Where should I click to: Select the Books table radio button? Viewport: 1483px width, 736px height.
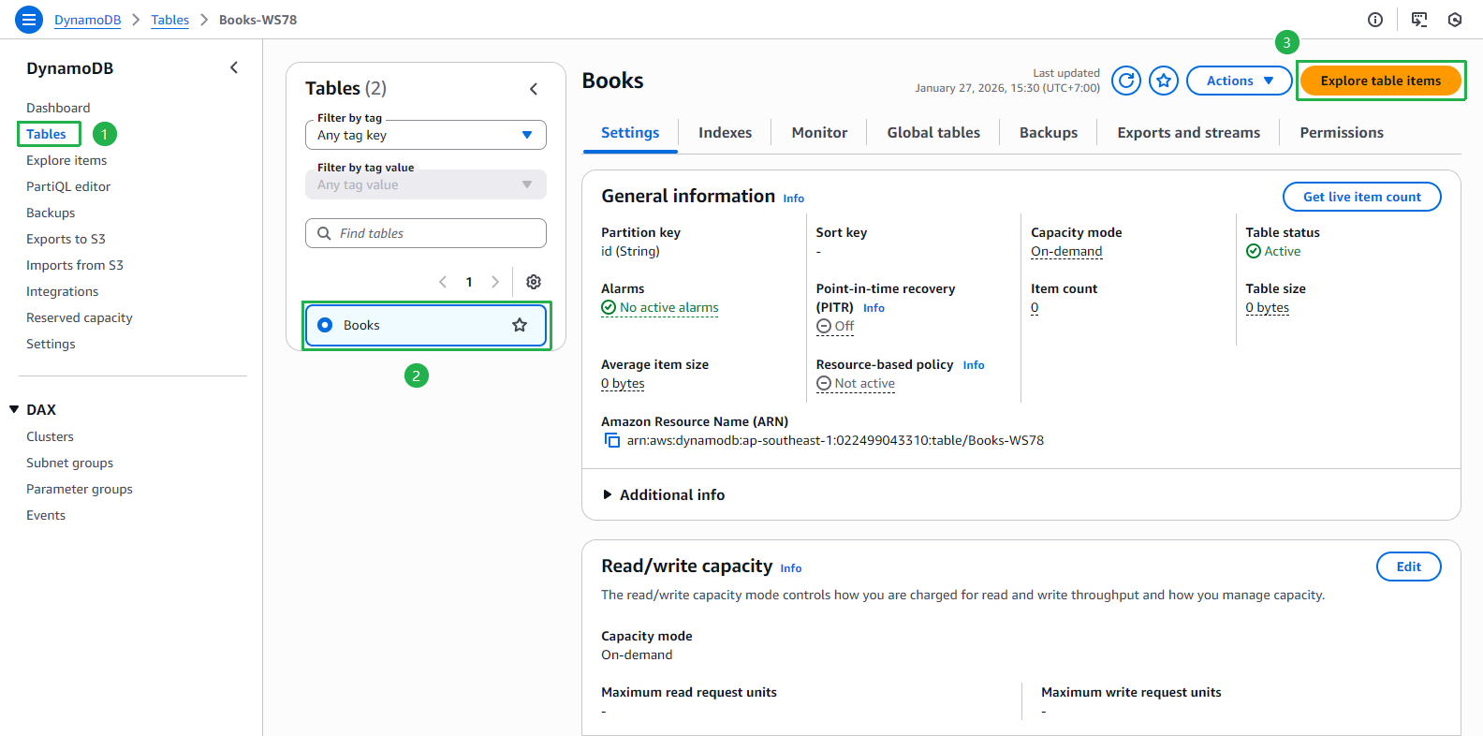point(325,325)
